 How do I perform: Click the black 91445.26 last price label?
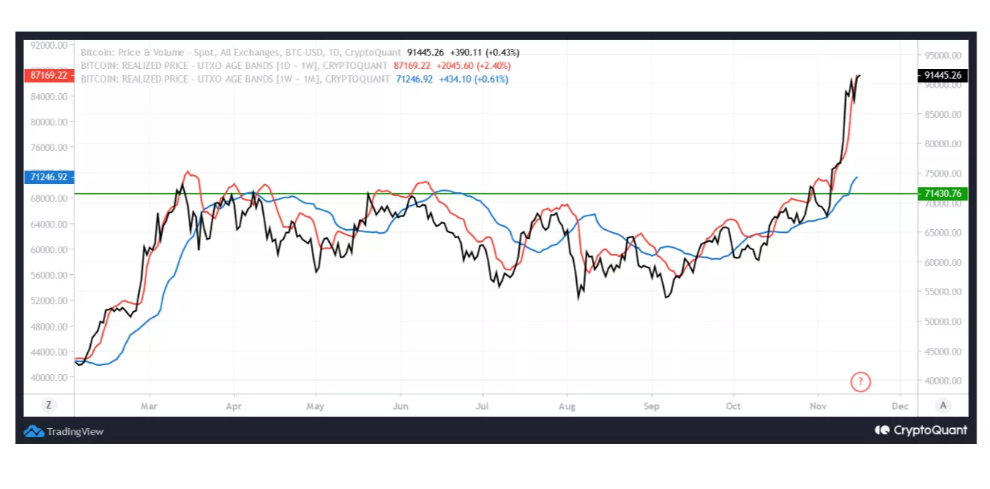point(943,75)
